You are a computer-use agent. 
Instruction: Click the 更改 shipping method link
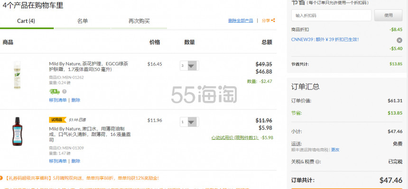[335, 150]
